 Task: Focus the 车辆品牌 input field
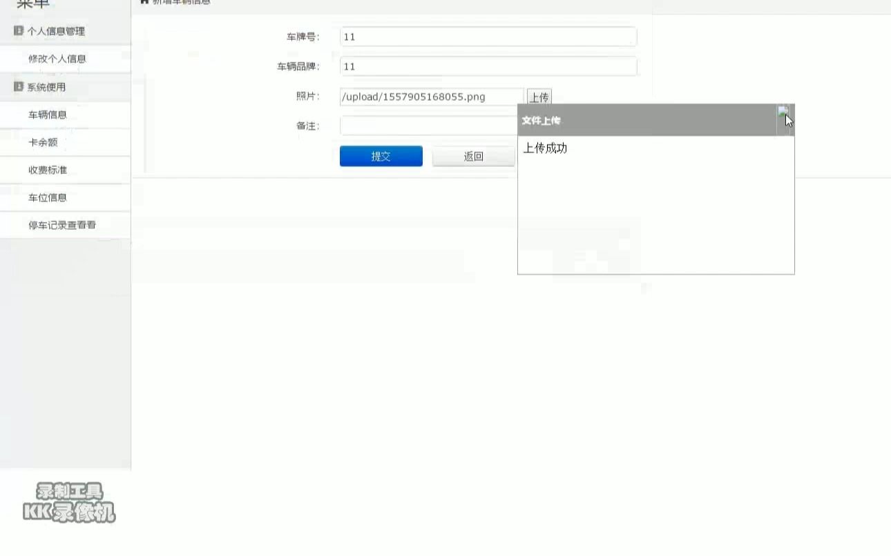(488, 66)
